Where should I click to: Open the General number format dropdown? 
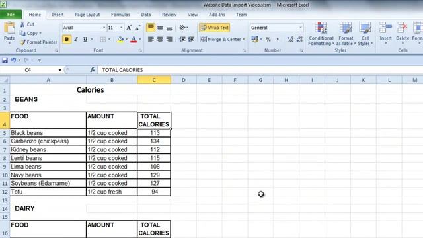301,28
